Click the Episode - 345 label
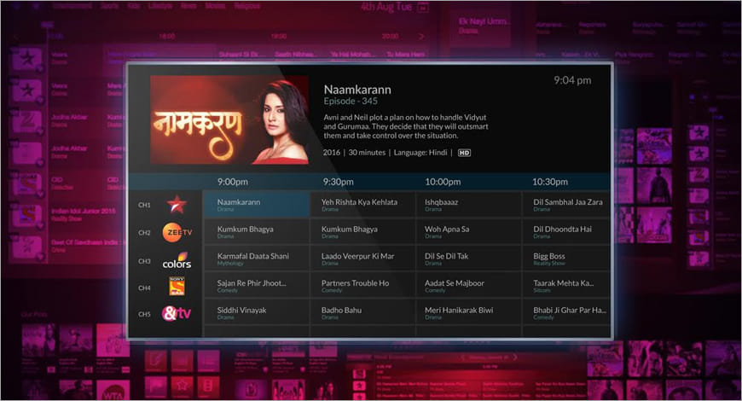The width and height of the screenshot is (742, 401). [x=351, y=102]
